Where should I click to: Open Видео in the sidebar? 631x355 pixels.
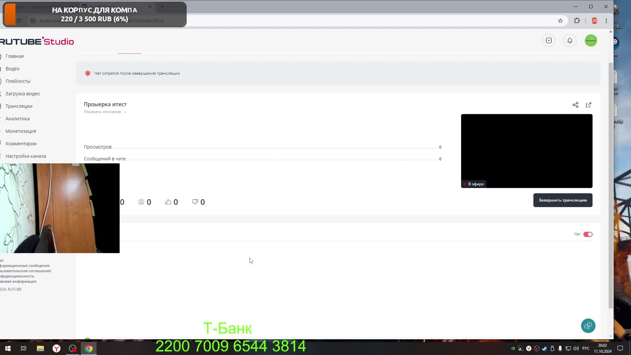pos(12,69)
